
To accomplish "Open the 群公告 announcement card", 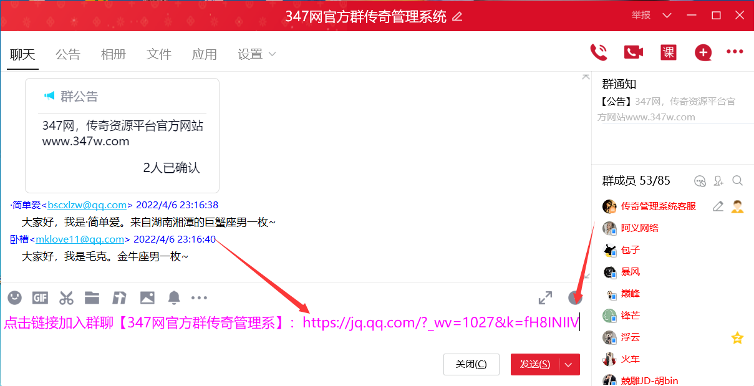I will (x=122, y=135).
